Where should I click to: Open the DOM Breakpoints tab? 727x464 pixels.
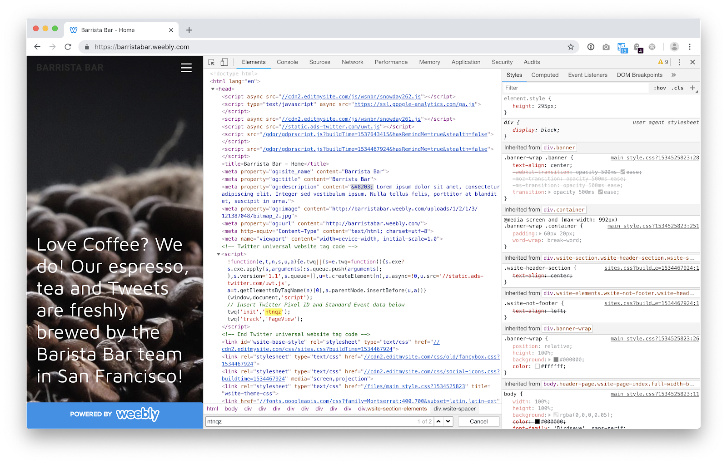click(639, 75)
